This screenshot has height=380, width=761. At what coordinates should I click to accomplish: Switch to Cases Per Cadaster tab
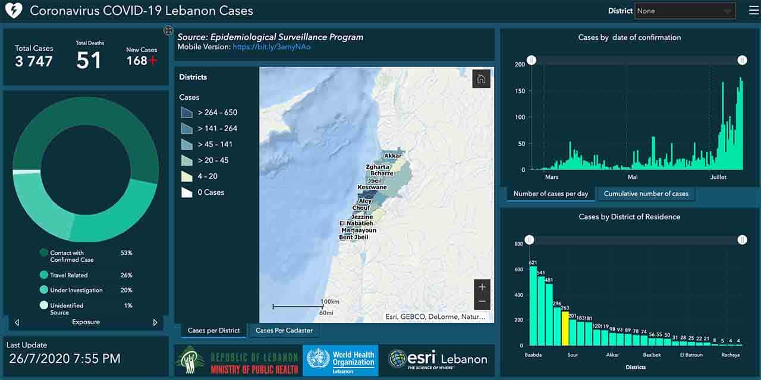pyautogui.click(x=284, y=331)
